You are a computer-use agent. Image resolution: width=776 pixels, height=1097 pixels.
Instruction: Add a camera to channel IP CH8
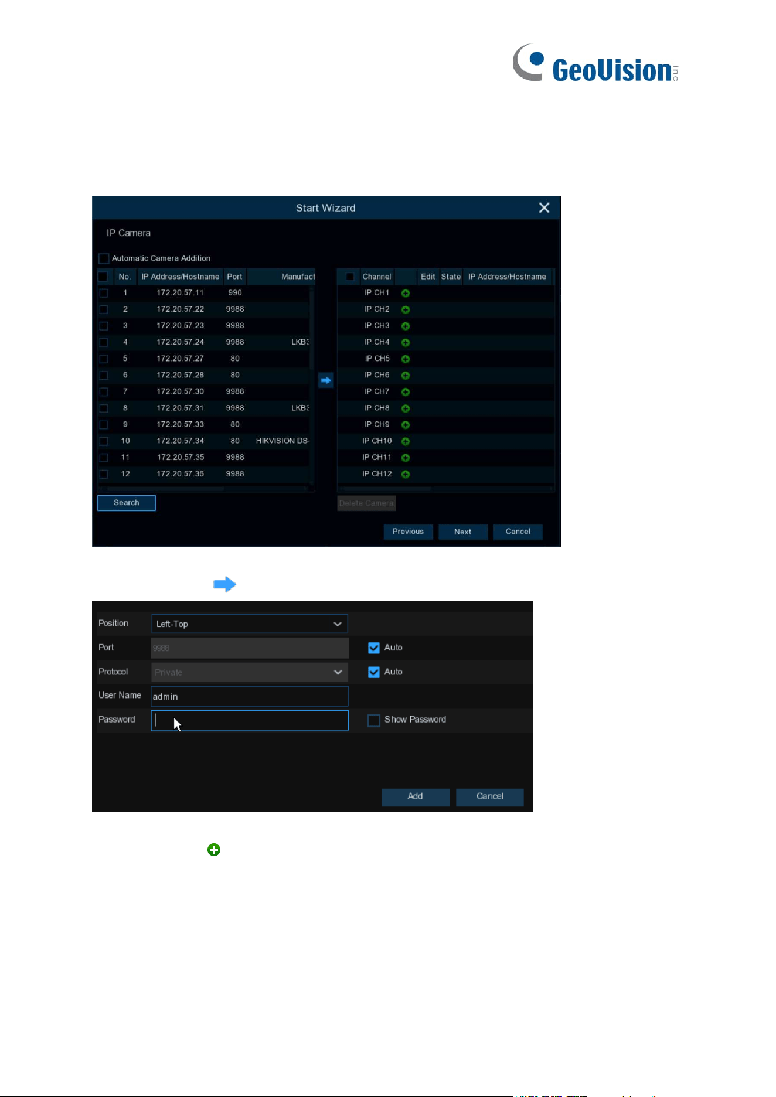coord(405,408)
